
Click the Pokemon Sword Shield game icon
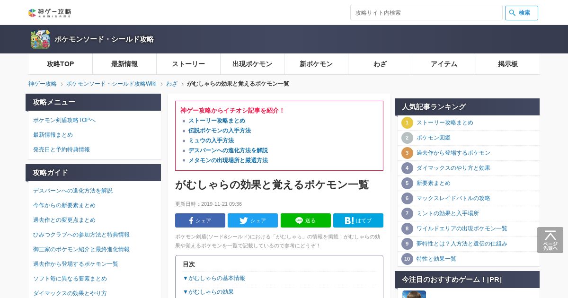(40, 39)
